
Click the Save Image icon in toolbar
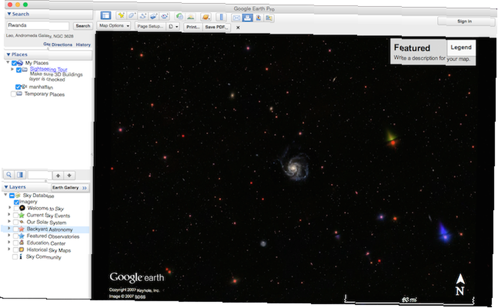point(258,18)
